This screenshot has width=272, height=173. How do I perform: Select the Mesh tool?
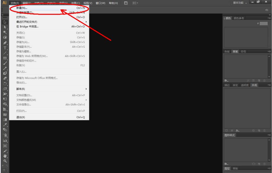(5, 114)
